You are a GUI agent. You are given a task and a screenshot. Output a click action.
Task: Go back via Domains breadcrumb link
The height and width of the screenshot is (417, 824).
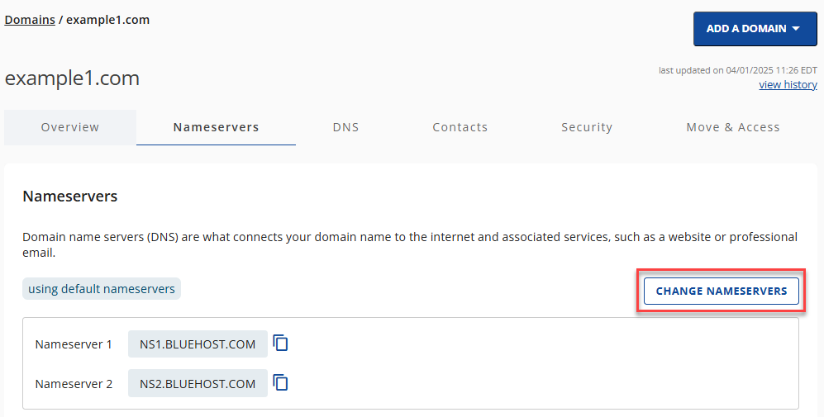tap(30, 20)
